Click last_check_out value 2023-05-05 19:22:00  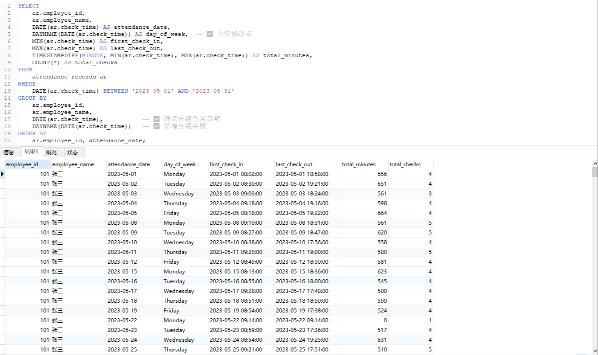tap(308, 213)
